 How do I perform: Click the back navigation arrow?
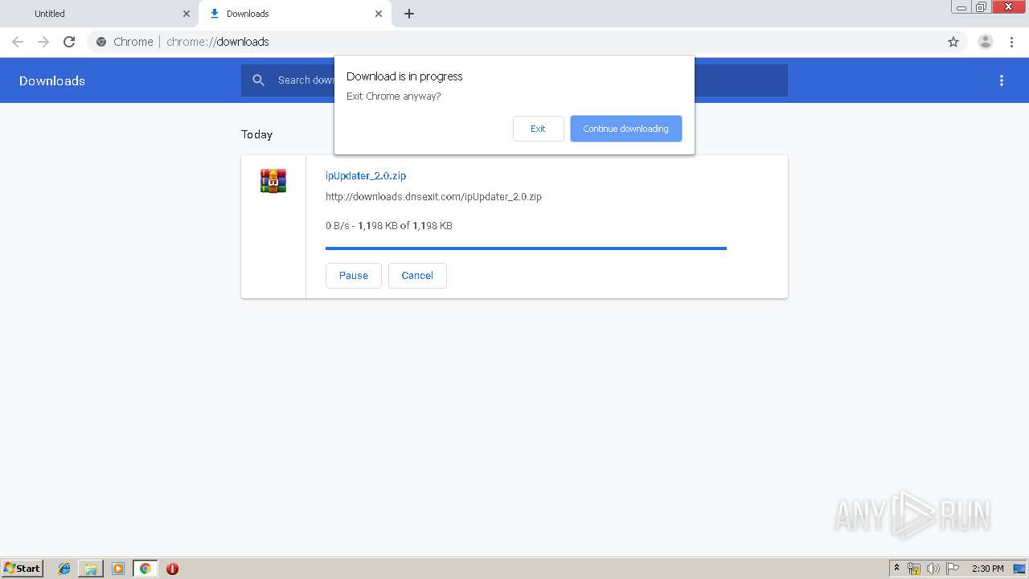(x=18, y=42)
